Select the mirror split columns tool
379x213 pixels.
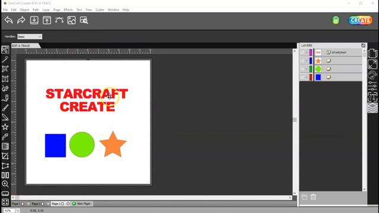point(5,175)
